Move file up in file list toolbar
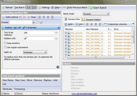 coord(92,24)
